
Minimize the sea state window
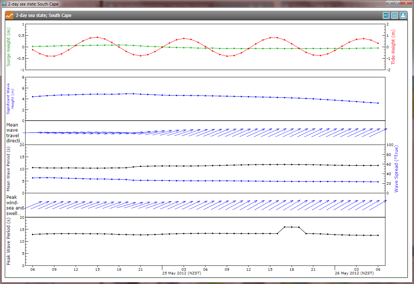point(389,3)
